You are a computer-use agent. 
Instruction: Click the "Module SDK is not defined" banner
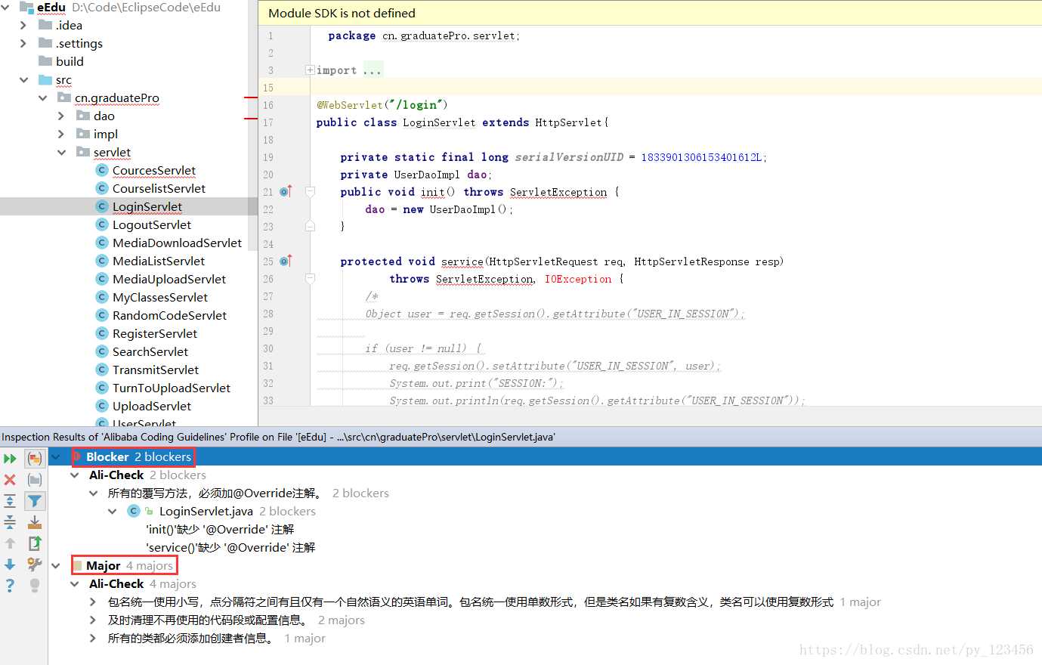(x=650, y=13)
